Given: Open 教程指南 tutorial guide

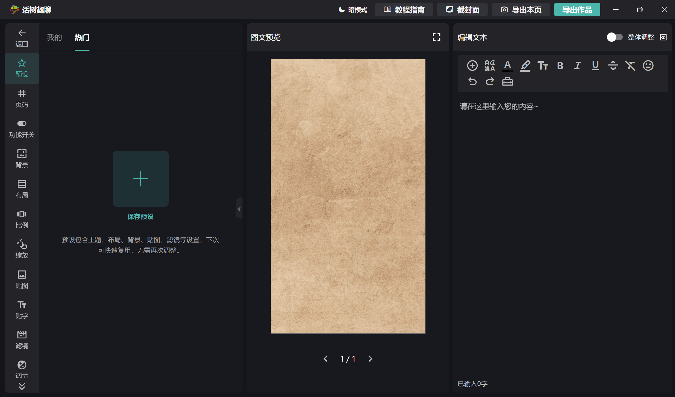Looking at the screenshot, I should [x=404, y=10].
